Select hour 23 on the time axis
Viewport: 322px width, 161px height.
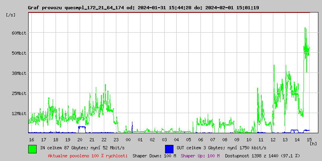point(116,140)
